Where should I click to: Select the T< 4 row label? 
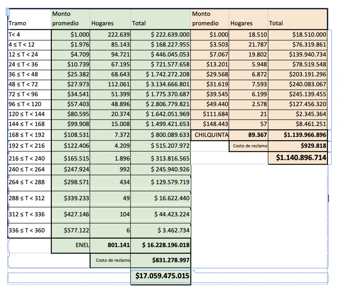coord(29,34)
